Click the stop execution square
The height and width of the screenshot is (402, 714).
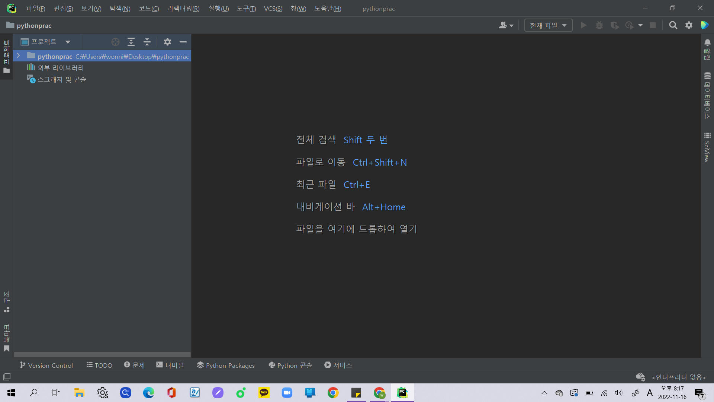[x=653, y=25]
